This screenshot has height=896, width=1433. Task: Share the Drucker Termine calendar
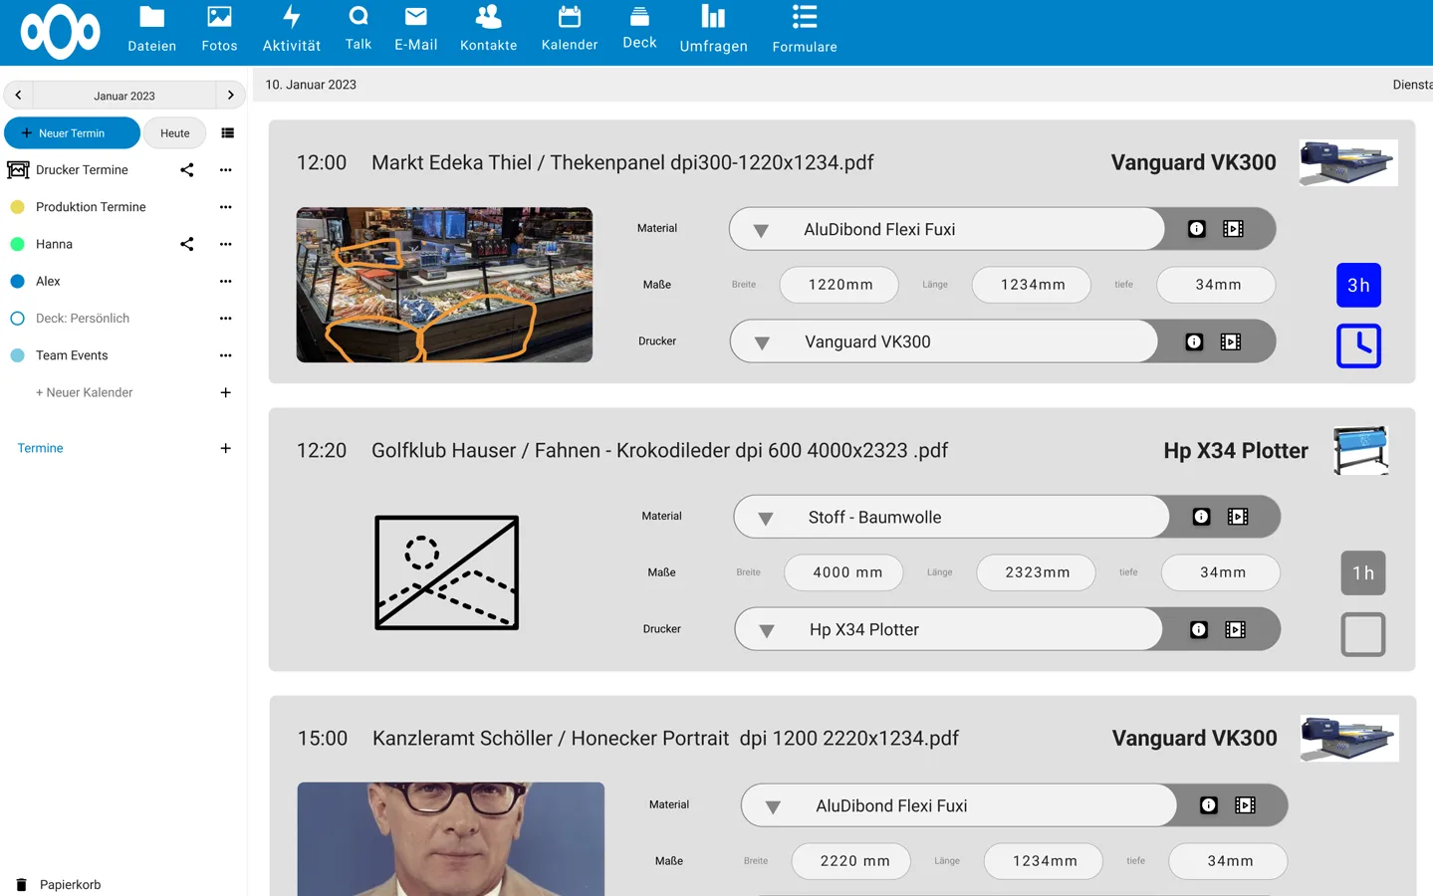186,170
